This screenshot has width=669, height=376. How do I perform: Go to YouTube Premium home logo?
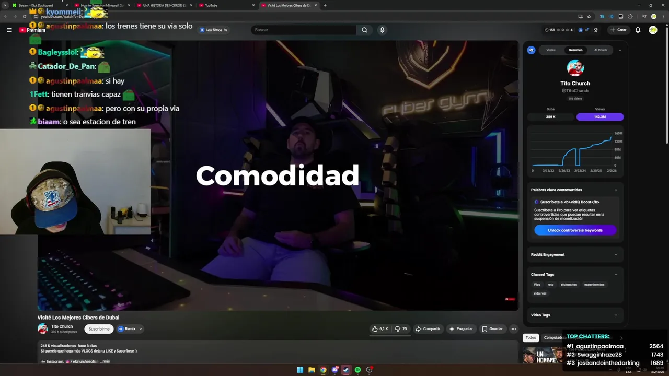pyautogui.click(x=32, y=30)
